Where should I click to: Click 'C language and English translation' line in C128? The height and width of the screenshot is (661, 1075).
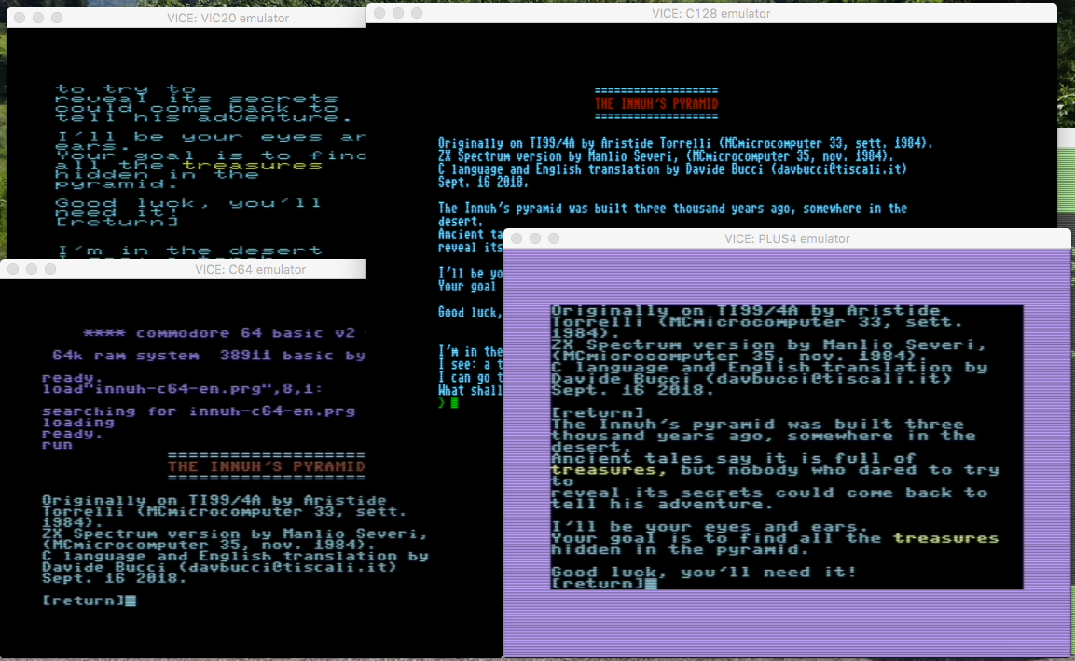coord(672,169)
